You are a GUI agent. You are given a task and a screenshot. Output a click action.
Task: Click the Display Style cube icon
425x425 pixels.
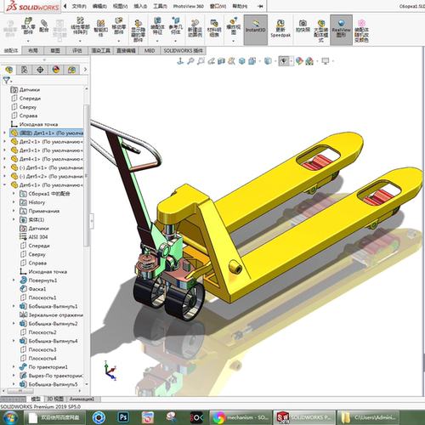(267, 61)
